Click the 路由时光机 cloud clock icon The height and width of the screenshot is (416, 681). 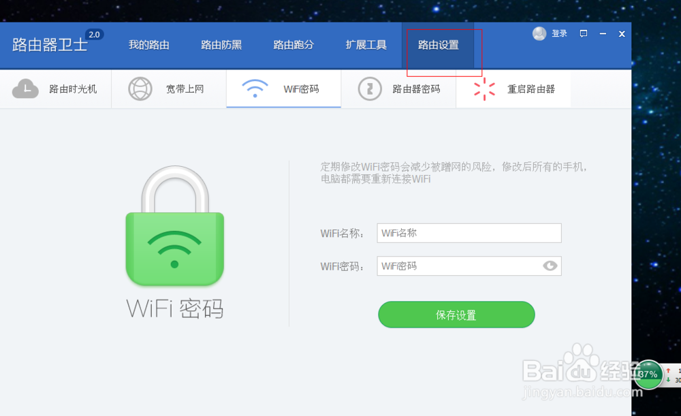(x=25, y=89)
